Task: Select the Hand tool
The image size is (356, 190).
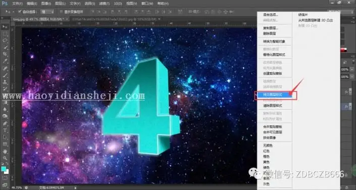Action: 5,152
